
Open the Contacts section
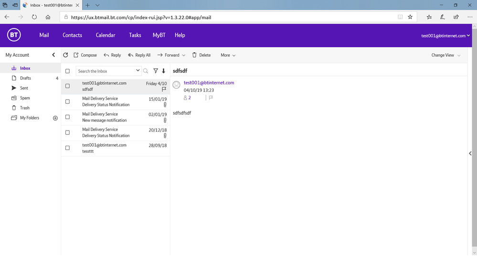(x=72, y=35)
